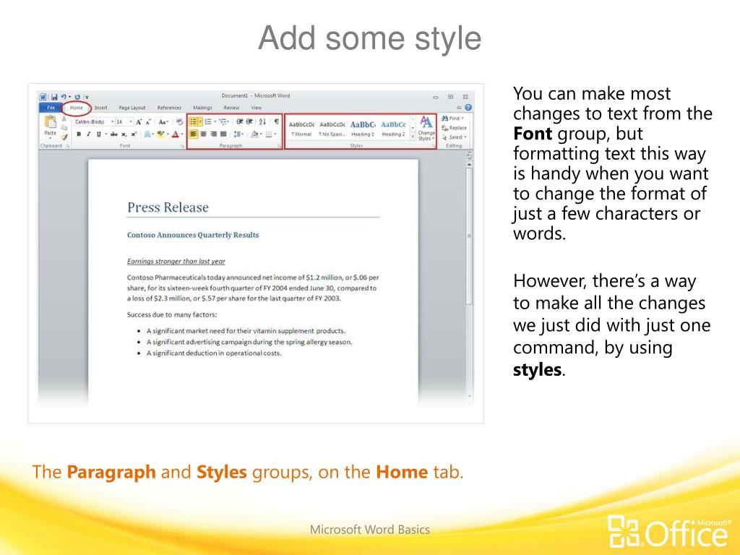Click the Text Highlight Color yellow swatch
The height and width of the screenshot is (555, 740).
coord(160,134)
